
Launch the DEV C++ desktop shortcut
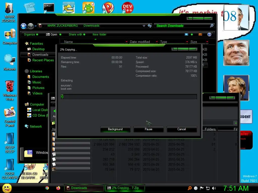(127, 8)
